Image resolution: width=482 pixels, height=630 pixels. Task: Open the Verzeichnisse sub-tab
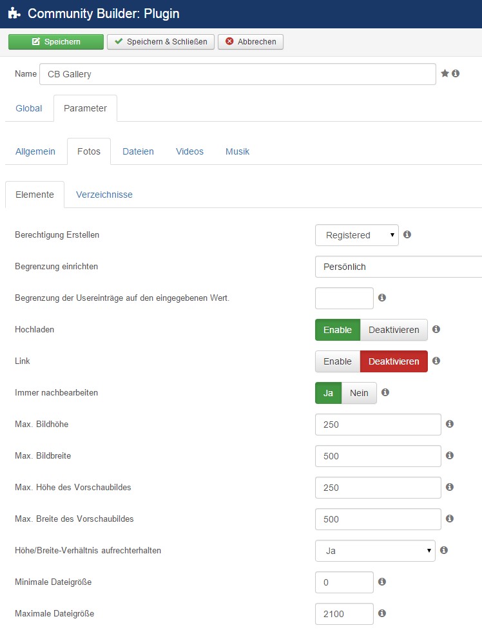pos(104,195)
